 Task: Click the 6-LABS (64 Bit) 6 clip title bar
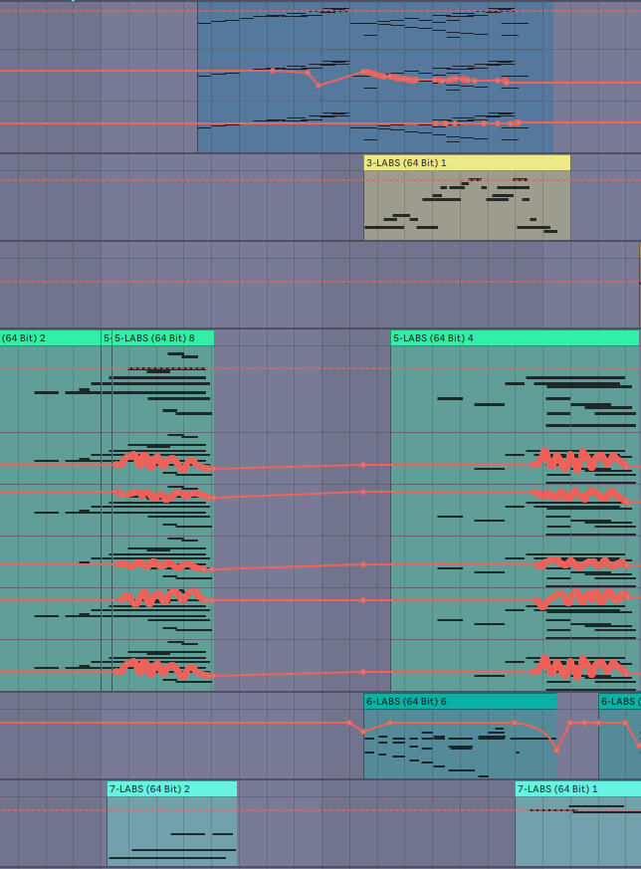[460, 702]
